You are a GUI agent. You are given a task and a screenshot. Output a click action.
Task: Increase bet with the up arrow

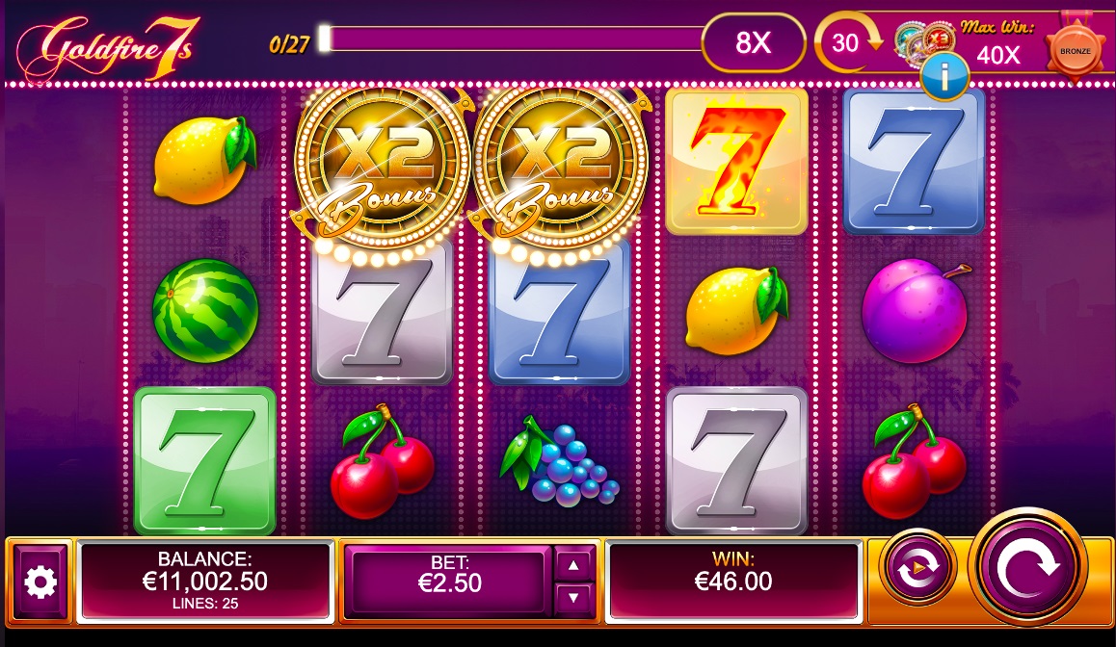pyautogui.click(x=573, y=565)
